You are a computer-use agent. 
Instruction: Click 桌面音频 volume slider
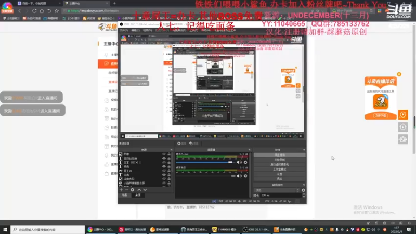(205, 176)
